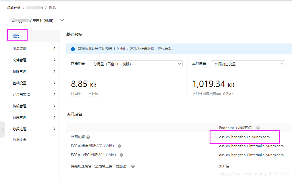Click the 基础数据统计平均延迟 notice text
The image size is (292, 179).
[126, 49]
